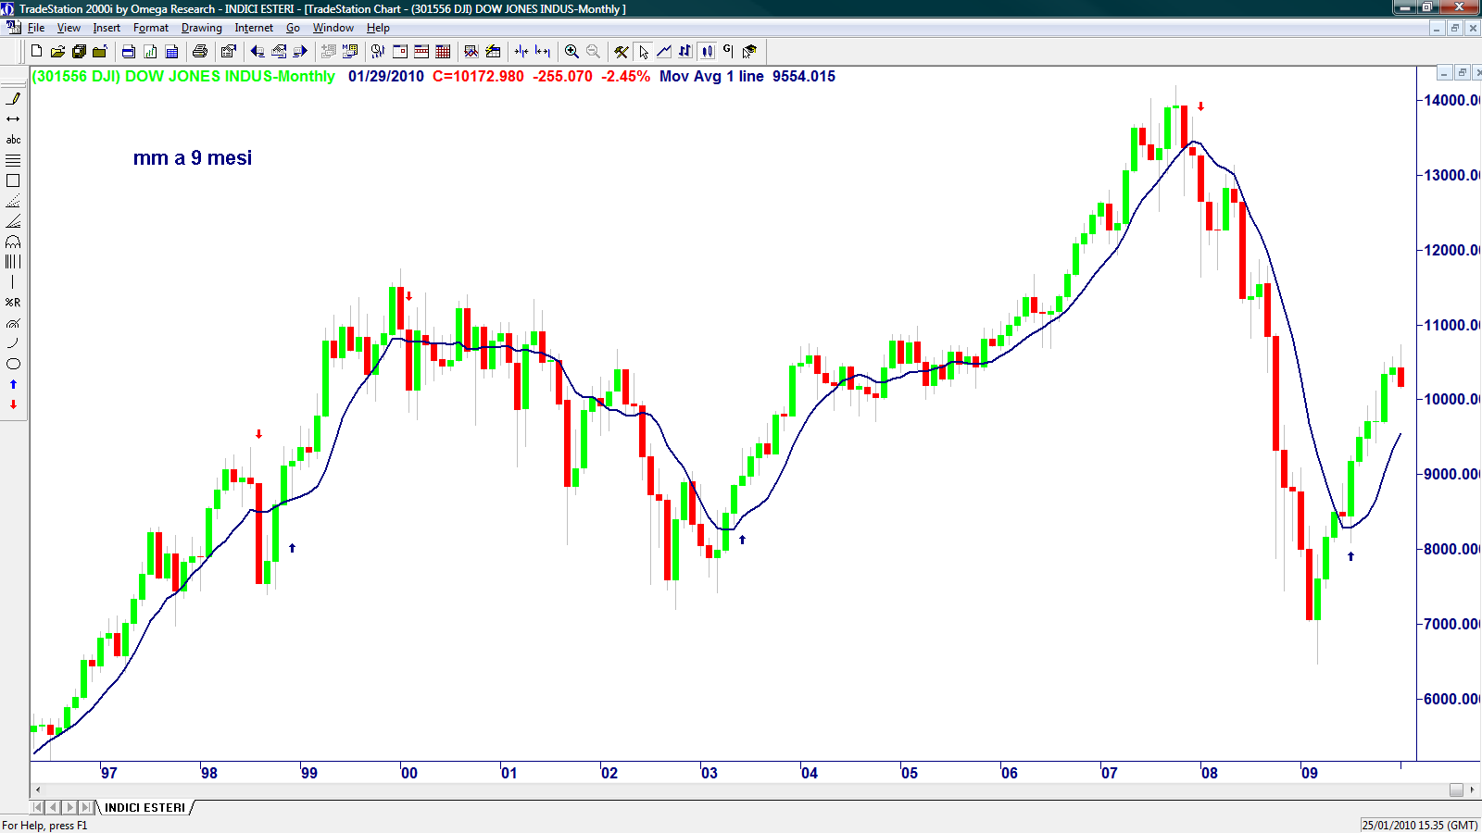Image resolution: width=1482 pixels, height=833 pixels.
Task: Click the expand bar spacing toolbar icon
Action: pos(543,52)
